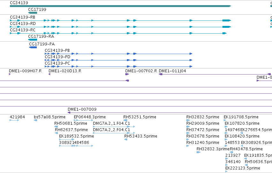Select the EK108420.5prime EST label
This screenshot has height=173, width=272.
(x=242, y=136)
